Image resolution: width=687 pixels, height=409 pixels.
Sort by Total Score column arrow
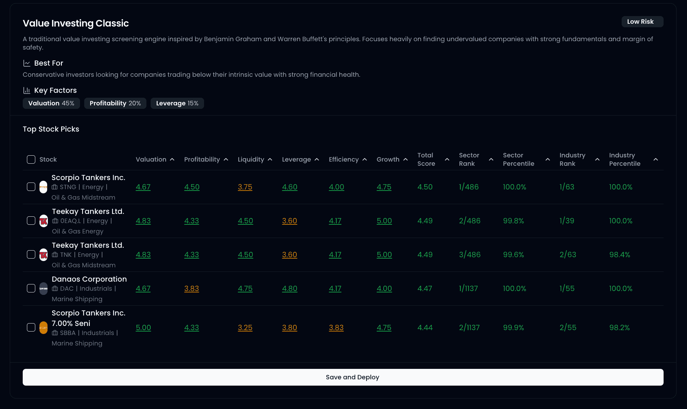[447, 159]
